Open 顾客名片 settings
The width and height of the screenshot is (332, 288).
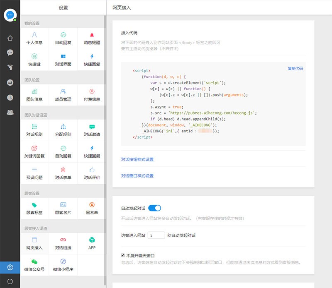pyautogui.click(x=63, y=209)
